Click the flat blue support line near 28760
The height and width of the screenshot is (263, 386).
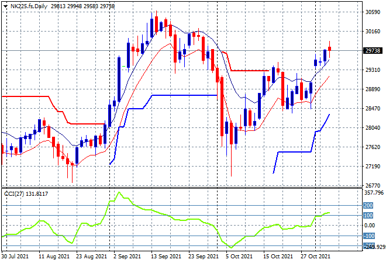185,95
